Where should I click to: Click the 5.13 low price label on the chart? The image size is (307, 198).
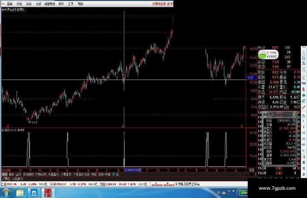tap(34, 122)
